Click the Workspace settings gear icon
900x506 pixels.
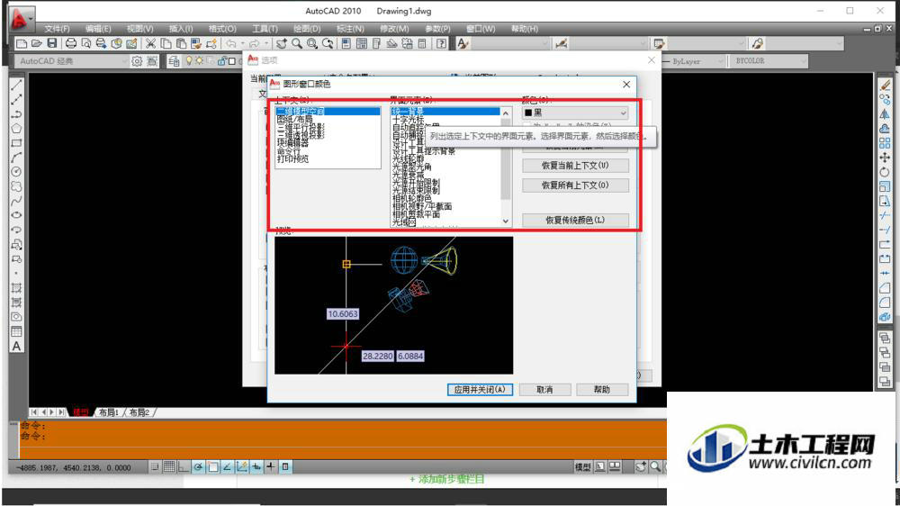[x=137, y=61]
